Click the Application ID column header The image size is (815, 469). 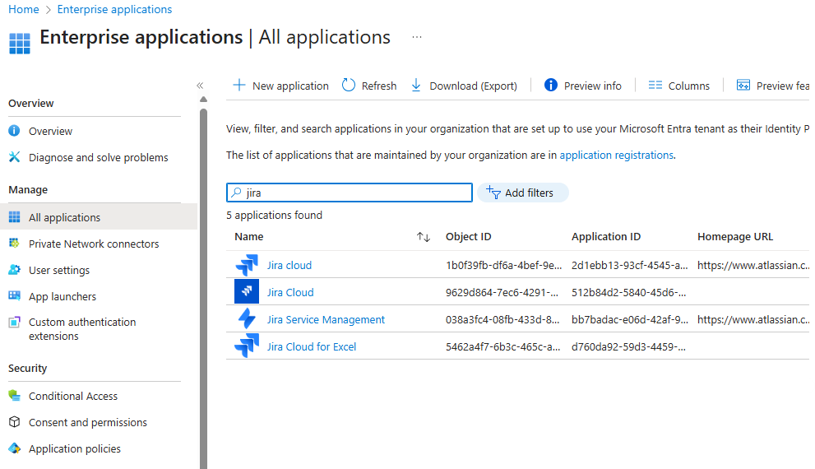[x=606, y=237]
